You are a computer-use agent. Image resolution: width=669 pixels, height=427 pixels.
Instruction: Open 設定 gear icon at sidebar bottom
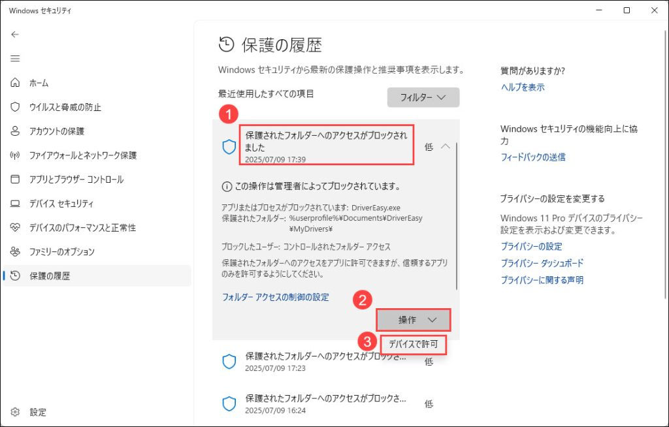15,412
